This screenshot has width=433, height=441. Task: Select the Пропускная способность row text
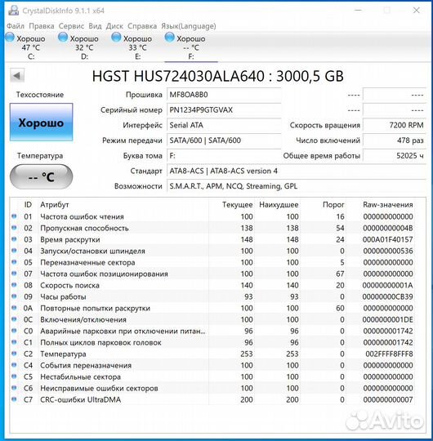[x=84, y=228]
